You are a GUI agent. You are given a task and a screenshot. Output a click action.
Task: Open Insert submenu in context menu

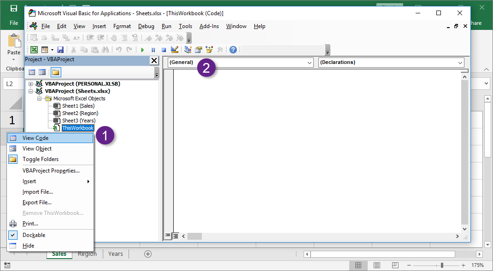50,181
